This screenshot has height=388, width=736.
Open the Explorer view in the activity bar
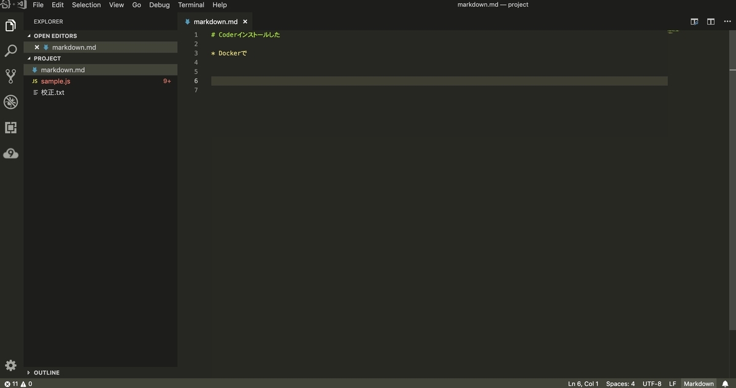pyautogui.click(x=10, y=26)
